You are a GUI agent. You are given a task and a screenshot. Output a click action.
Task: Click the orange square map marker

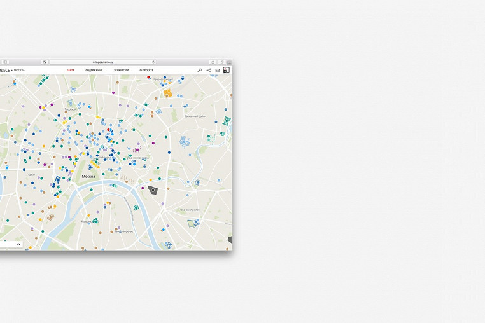click(x=167, y=93)
